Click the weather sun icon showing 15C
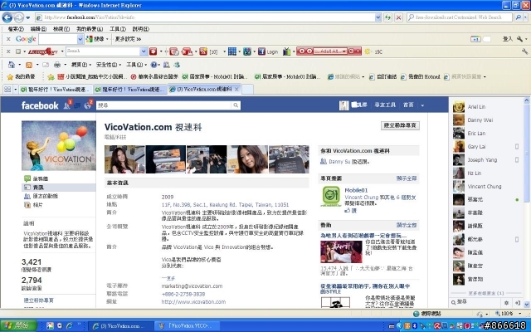 click(x=368, y=51)
